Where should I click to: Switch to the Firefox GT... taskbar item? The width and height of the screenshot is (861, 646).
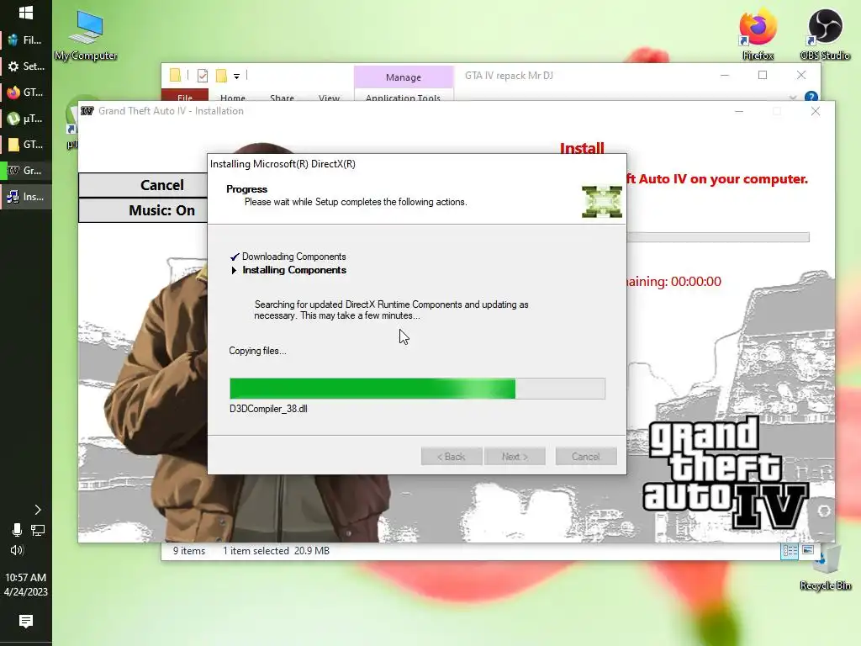click(x=26, y=93)
